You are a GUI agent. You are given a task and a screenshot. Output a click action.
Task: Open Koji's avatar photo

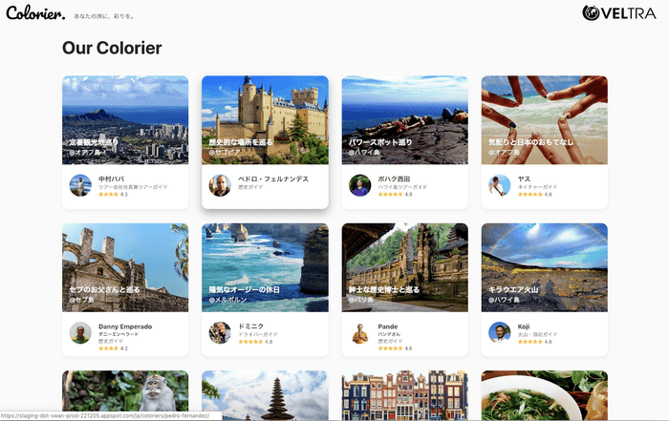(x=500, y=332)
